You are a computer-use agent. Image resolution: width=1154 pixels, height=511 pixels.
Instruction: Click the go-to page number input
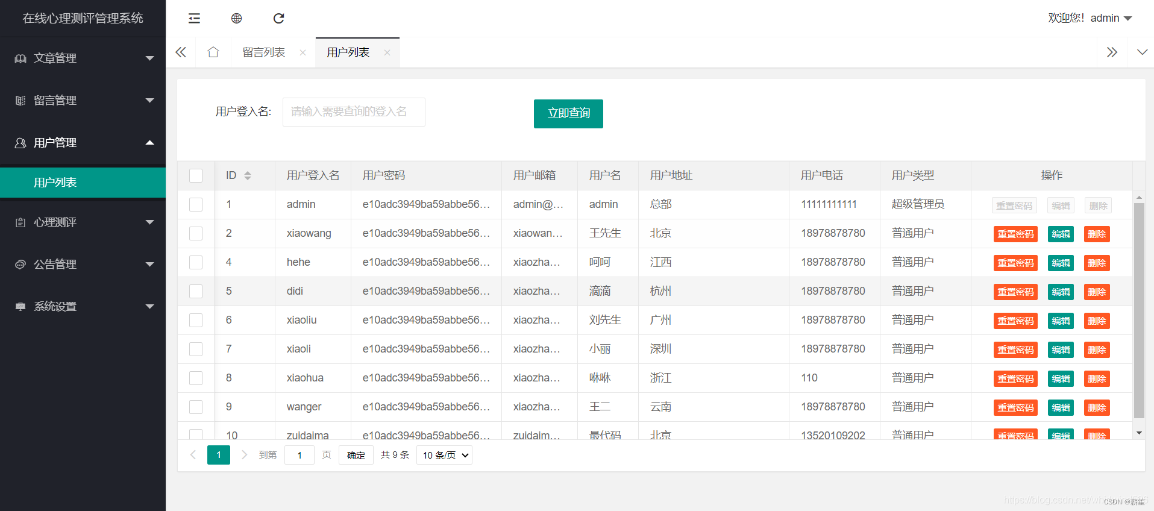299,455
